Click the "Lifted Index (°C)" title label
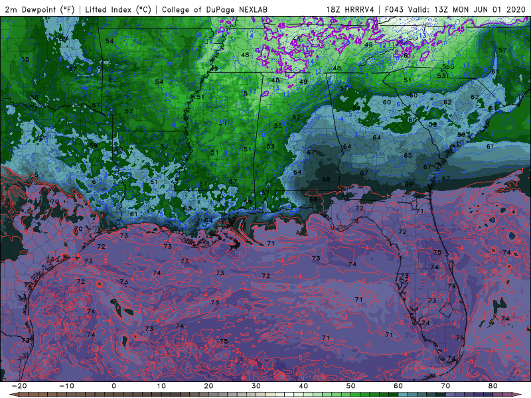The height and width of the screenshot is (398, 531). 118,9
